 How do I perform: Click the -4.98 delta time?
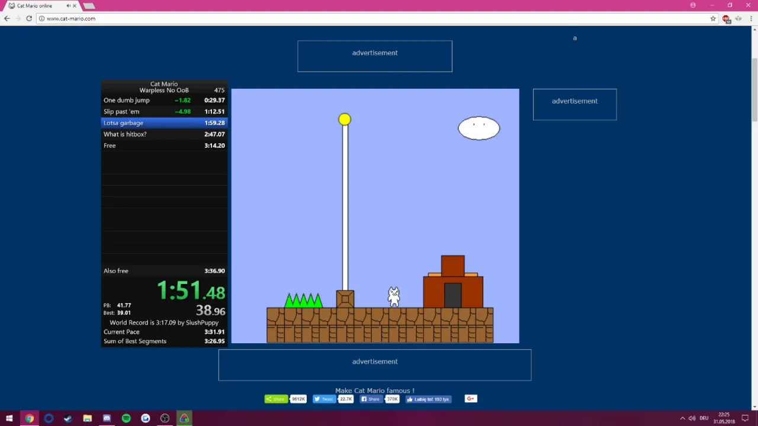pos(183,111)
